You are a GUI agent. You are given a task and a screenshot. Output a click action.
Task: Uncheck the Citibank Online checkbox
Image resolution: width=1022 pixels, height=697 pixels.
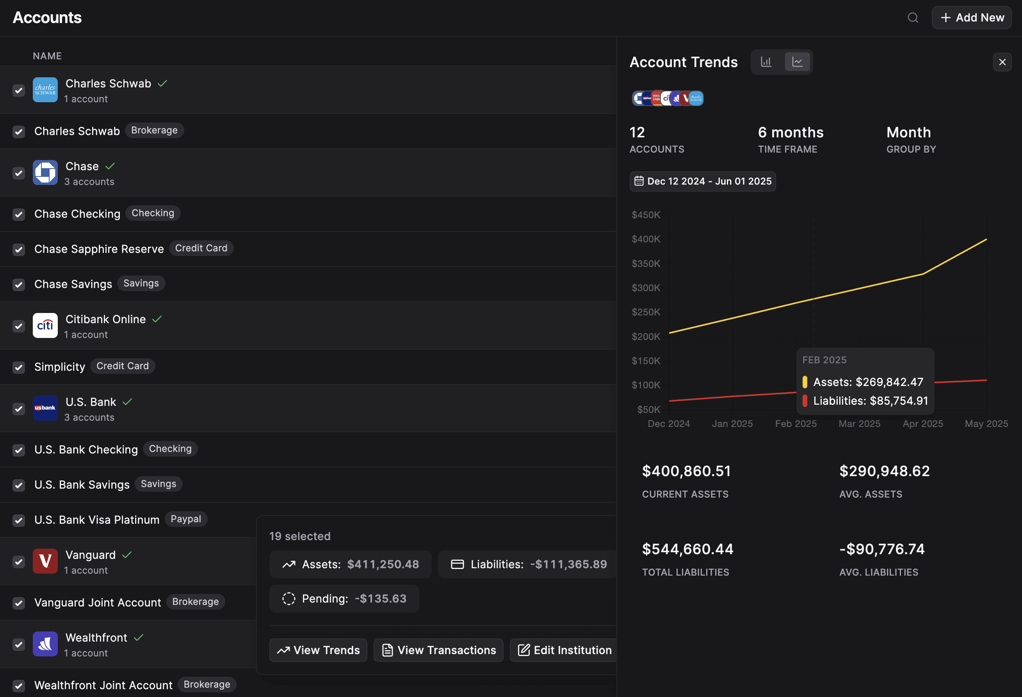[18, 326]
